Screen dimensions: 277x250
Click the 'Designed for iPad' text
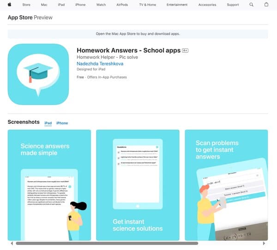pos(91,69)
